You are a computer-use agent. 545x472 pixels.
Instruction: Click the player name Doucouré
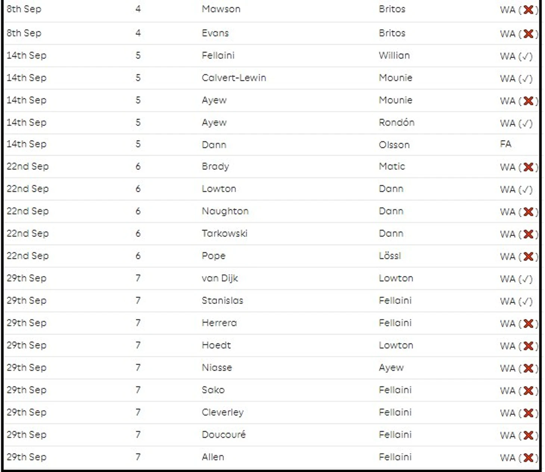pyautogui.click(x=224, y=435)
